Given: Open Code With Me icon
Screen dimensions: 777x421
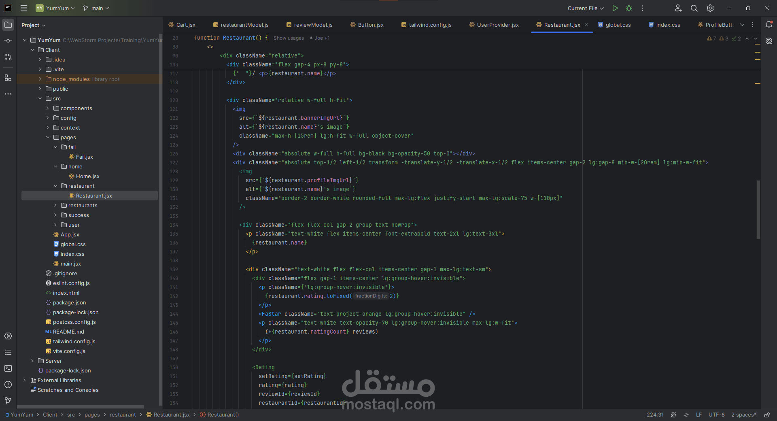Looking at the screenshot, I should click(x=678, y=8).
